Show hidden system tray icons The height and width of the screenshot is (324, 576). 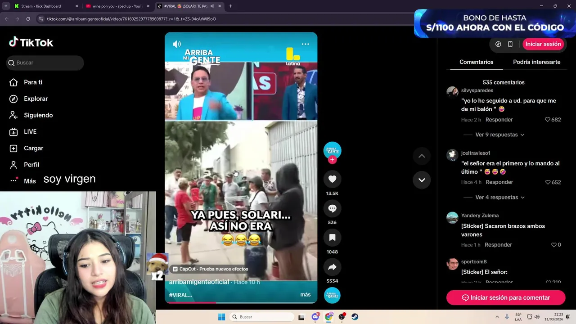(497, 317)
